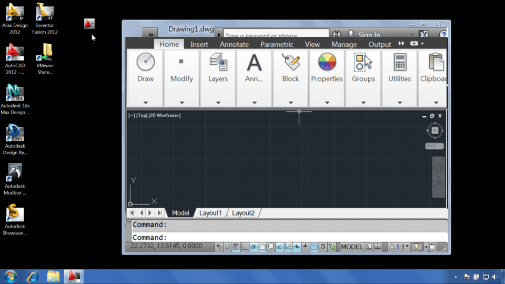Open the annotation scale 1:1 dropdown
The width and height of the screenshot is (505, 284).
click(x=407, y=247)
